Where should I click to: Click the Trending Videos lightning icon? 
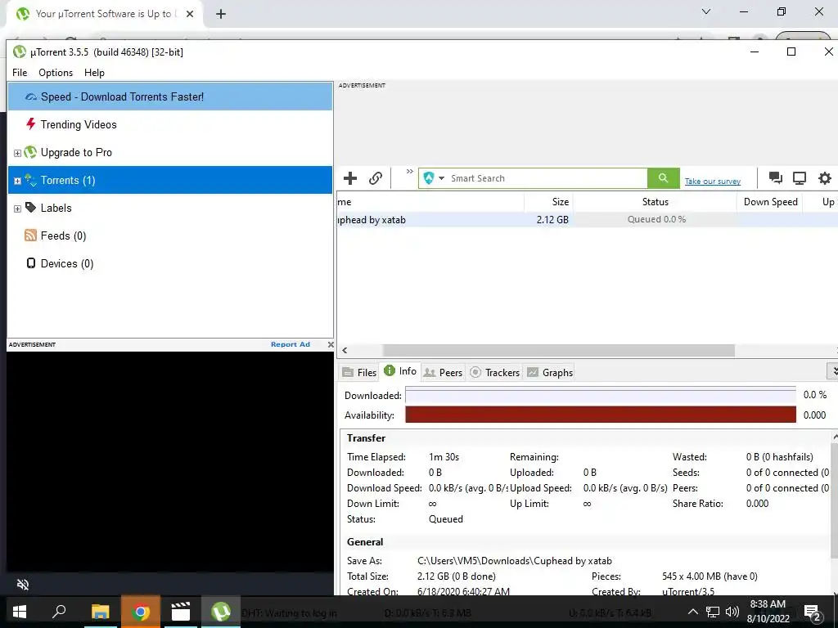point(31,124)
